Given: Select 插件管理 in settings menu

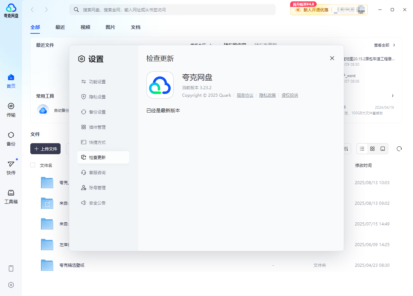Looking at the screenshot, I should click(103, 127).
